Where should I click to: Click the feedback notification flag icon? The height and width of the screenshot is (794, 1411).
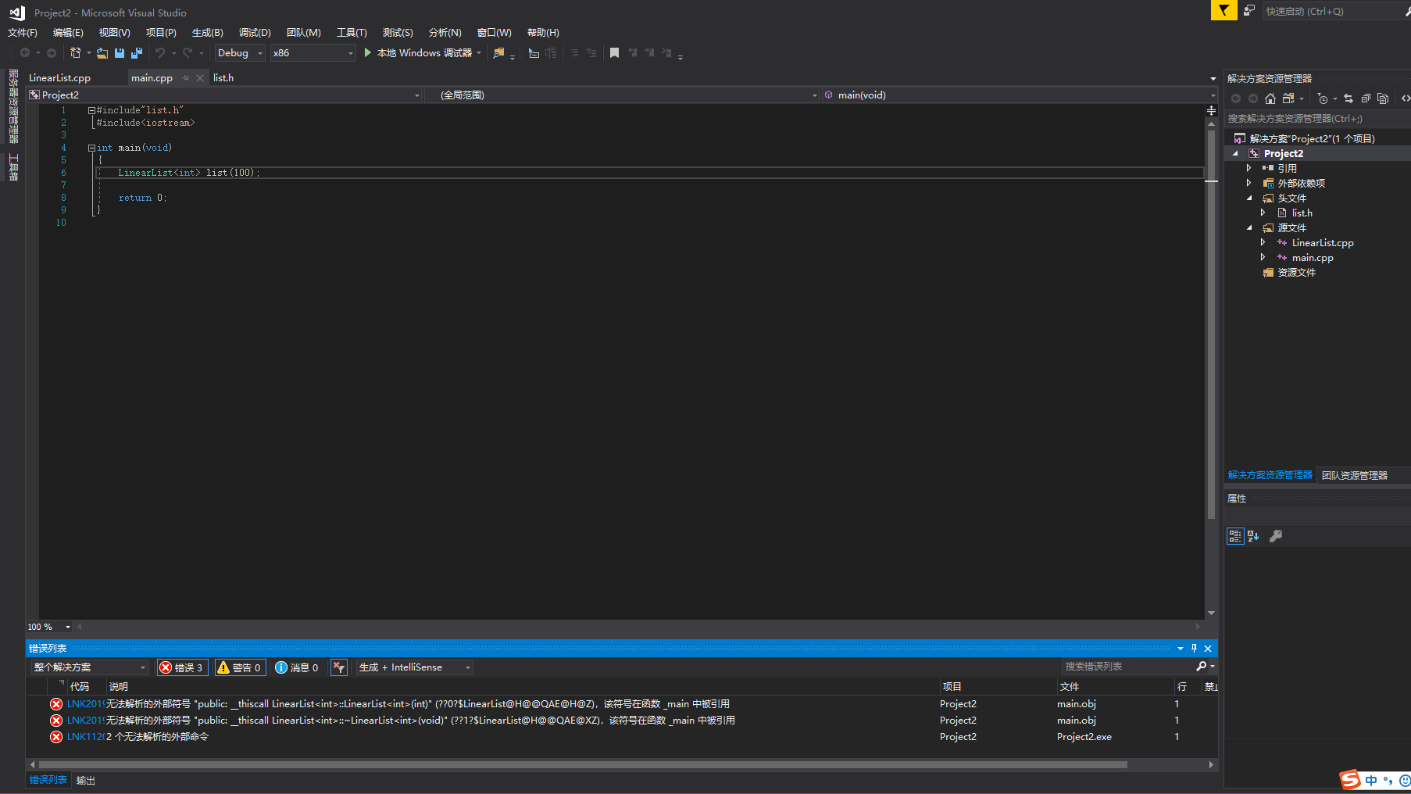pos(1223,10)
